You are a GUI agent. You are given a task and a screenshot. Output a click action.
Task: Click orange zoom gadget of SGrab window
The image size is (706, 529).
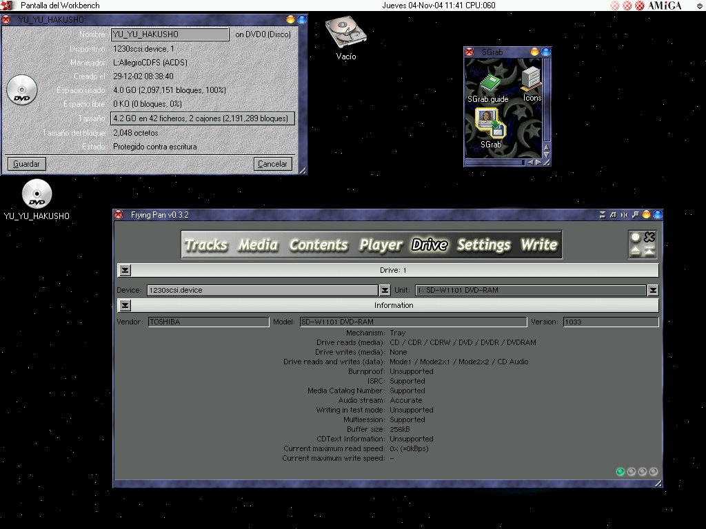[x=534, y=52]
